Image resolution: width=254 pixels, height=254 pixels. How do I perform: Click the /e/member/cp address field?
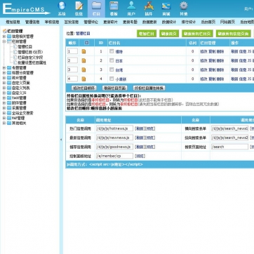[114, 156]
